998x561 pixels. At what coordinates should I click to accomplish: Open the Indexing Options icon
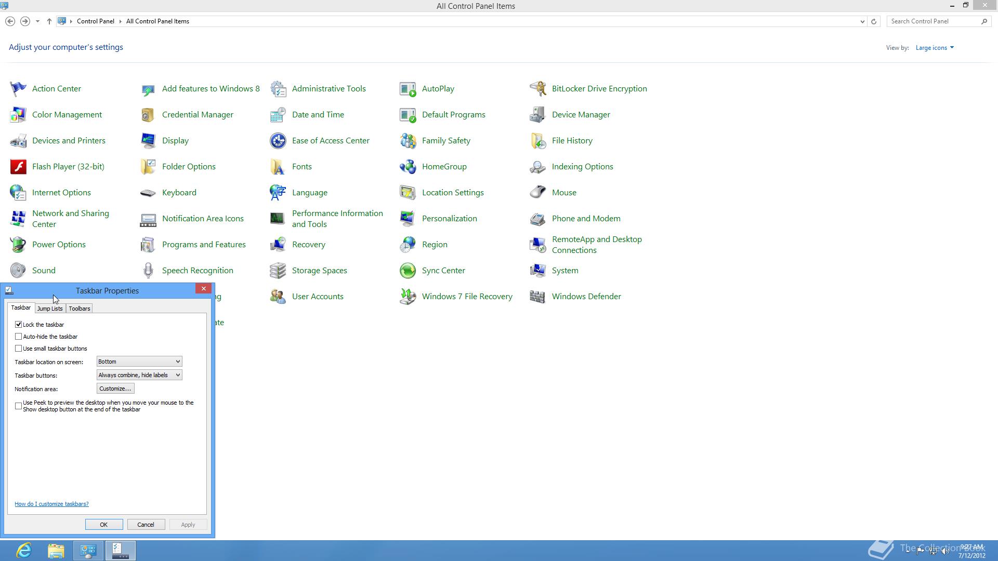pyautogui.click(x=538, y=167)
